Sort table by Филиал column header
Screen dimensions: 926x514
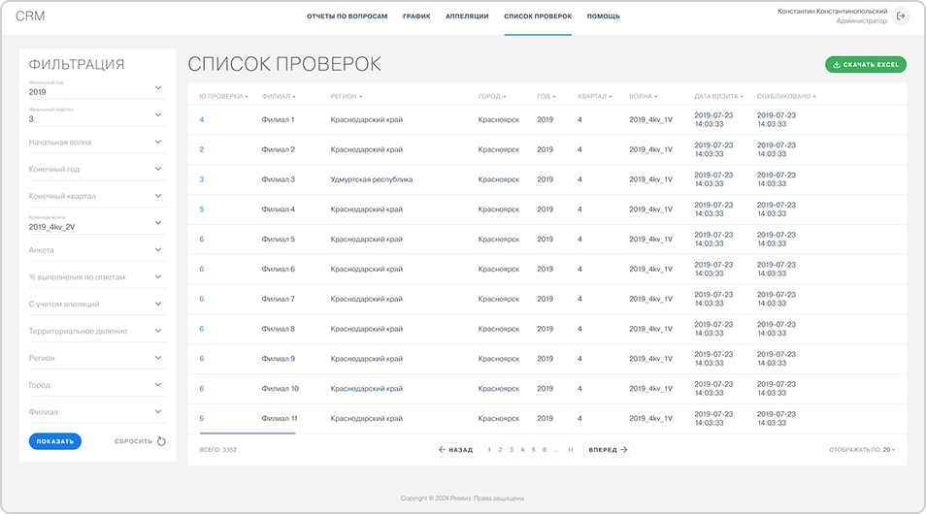[278, 97]
